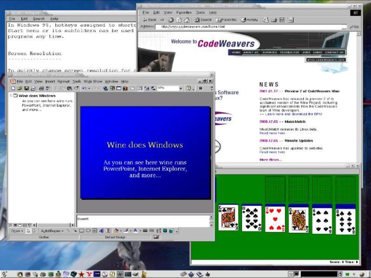Click the Home icon in Internet Explorer
Image resolution: width=371 pixels, height=278 pixels.
click(186, 20)
